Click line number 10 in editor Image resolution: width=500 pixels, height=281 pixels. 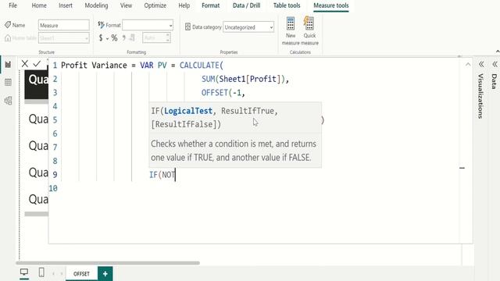pyautogui.click(x=53, y=188)
